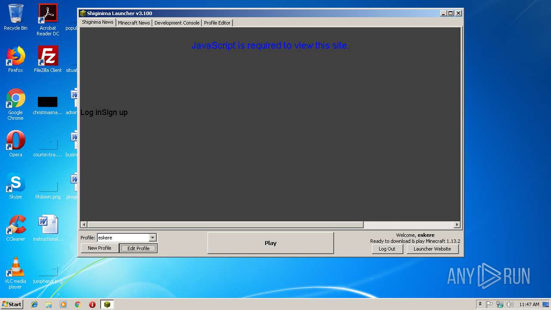Launch VLC media player shortcut
Image resolution: width=551 pixels, height=310 pixels.
click(x=15, y=273)
